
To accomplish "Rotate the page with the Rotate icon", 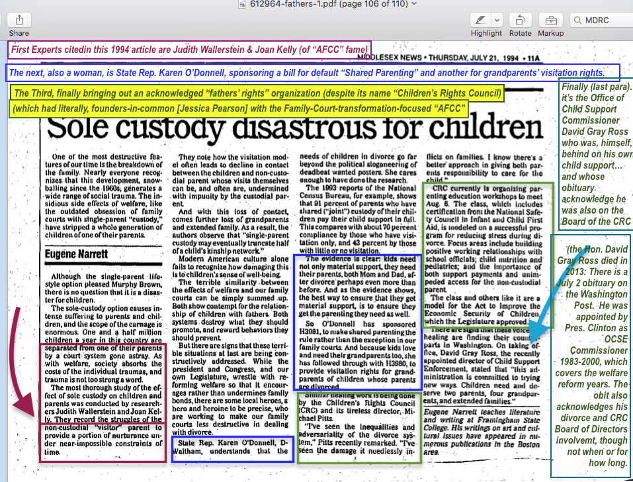I will point(520,20).
